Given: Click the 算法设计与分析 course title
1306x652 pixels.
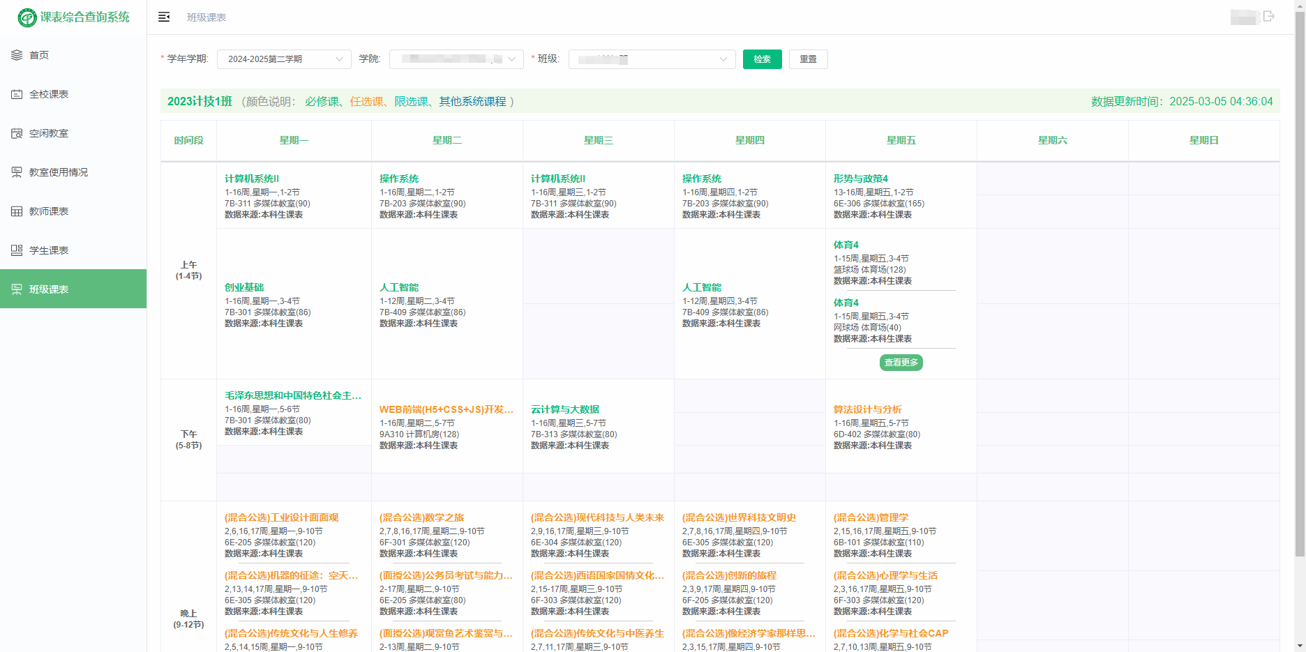Looking at the screenshot, I should pos(868,409).
